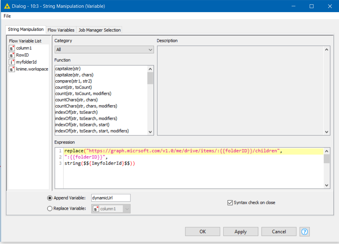Click the OK button
The height and width of the screenshot is (244, 339).
[x=203, y=232]
